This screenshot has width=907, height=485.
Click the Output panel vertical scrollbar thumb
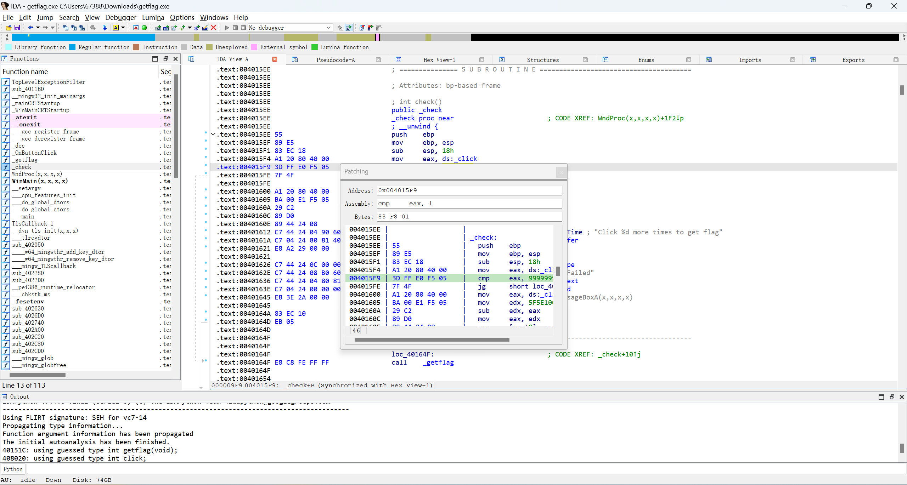[902, 448]
